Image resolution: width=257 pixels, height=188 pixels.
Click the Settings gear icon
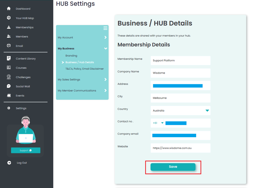9,108
